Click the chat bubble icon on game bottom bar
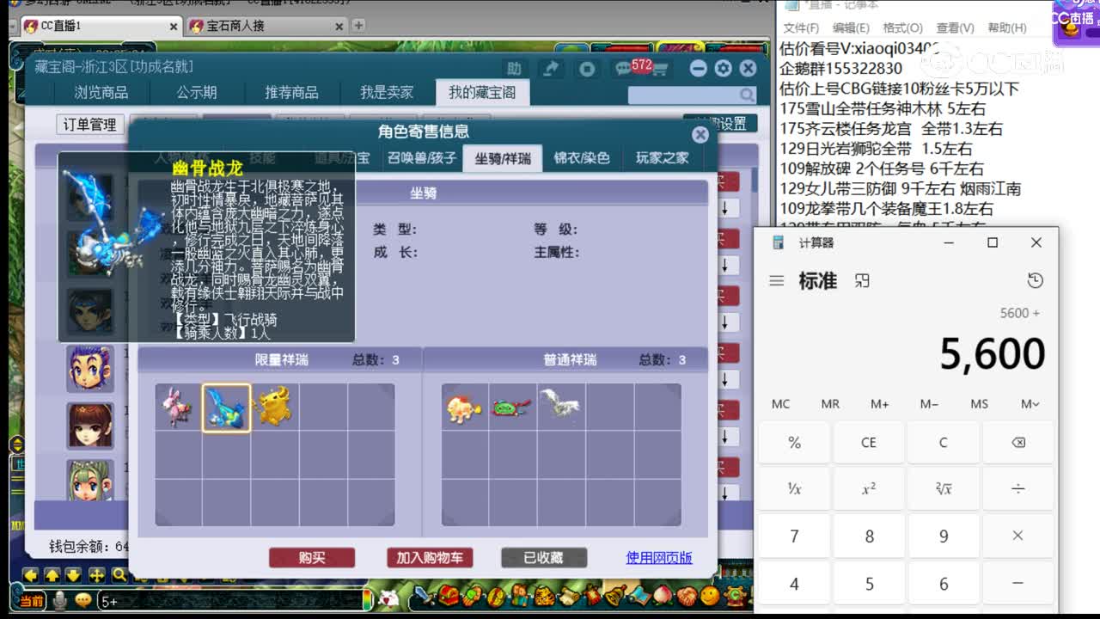The image size is (1100, 619). pyautogui.click(x=82, y=599)
